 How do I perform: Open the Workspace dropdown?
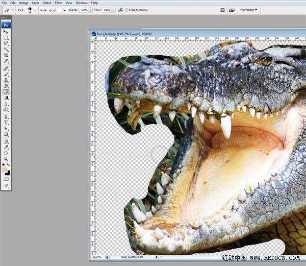tap(248, 10)
